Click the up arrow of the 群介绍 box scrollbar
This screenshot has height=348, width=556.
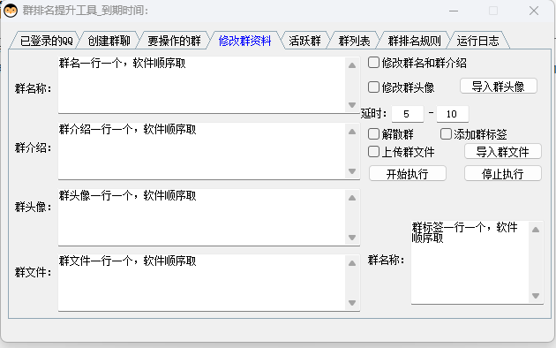pos(352,132)
